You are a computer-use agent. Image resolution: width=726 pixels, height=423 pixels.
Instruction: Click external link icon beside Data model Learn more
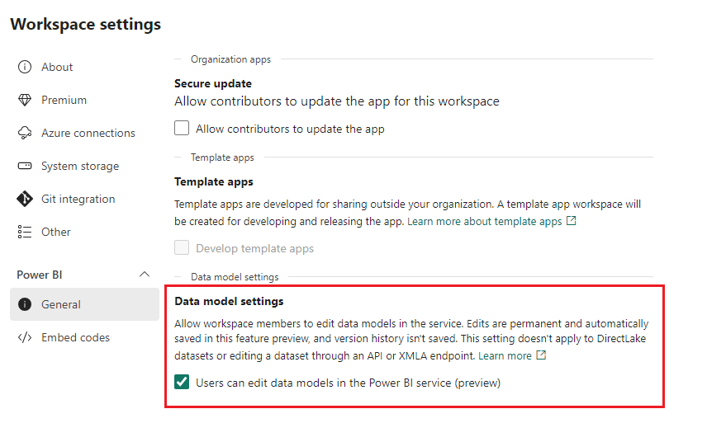541,355
